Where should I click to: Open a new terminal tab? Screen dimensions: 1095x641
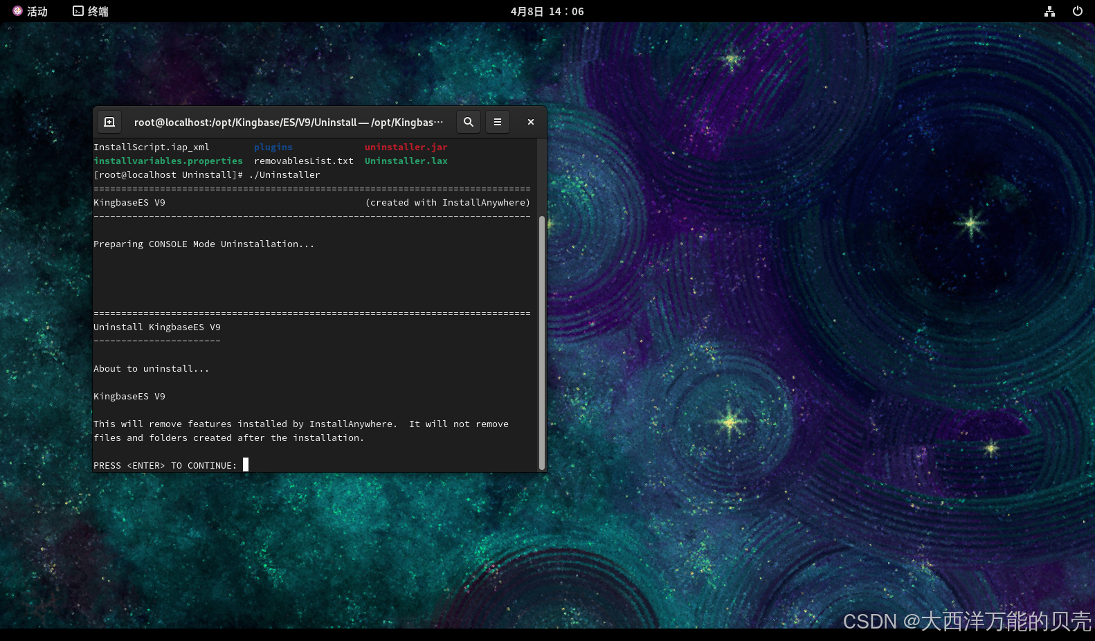pyautogui.click(x=109, y=122)
